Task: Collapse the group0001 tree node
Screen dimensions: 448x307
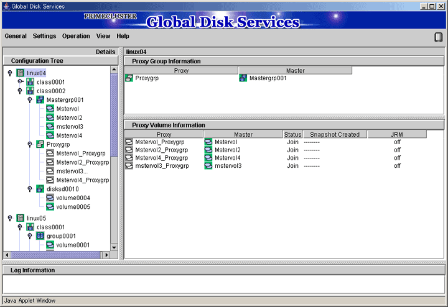Action: tap(30, 236)
